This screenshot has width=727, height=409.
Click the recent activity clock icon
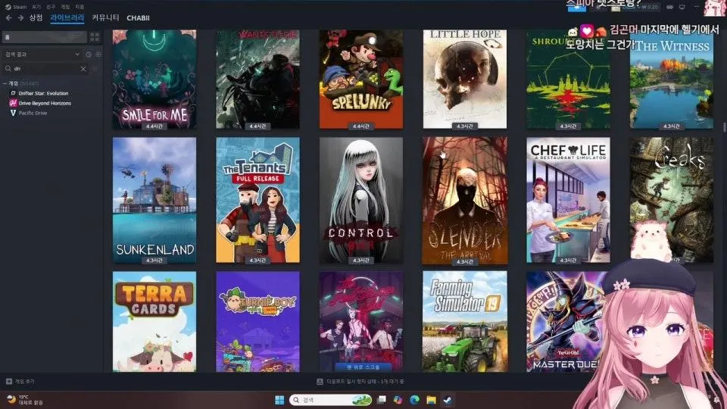[x=89, y=55]
